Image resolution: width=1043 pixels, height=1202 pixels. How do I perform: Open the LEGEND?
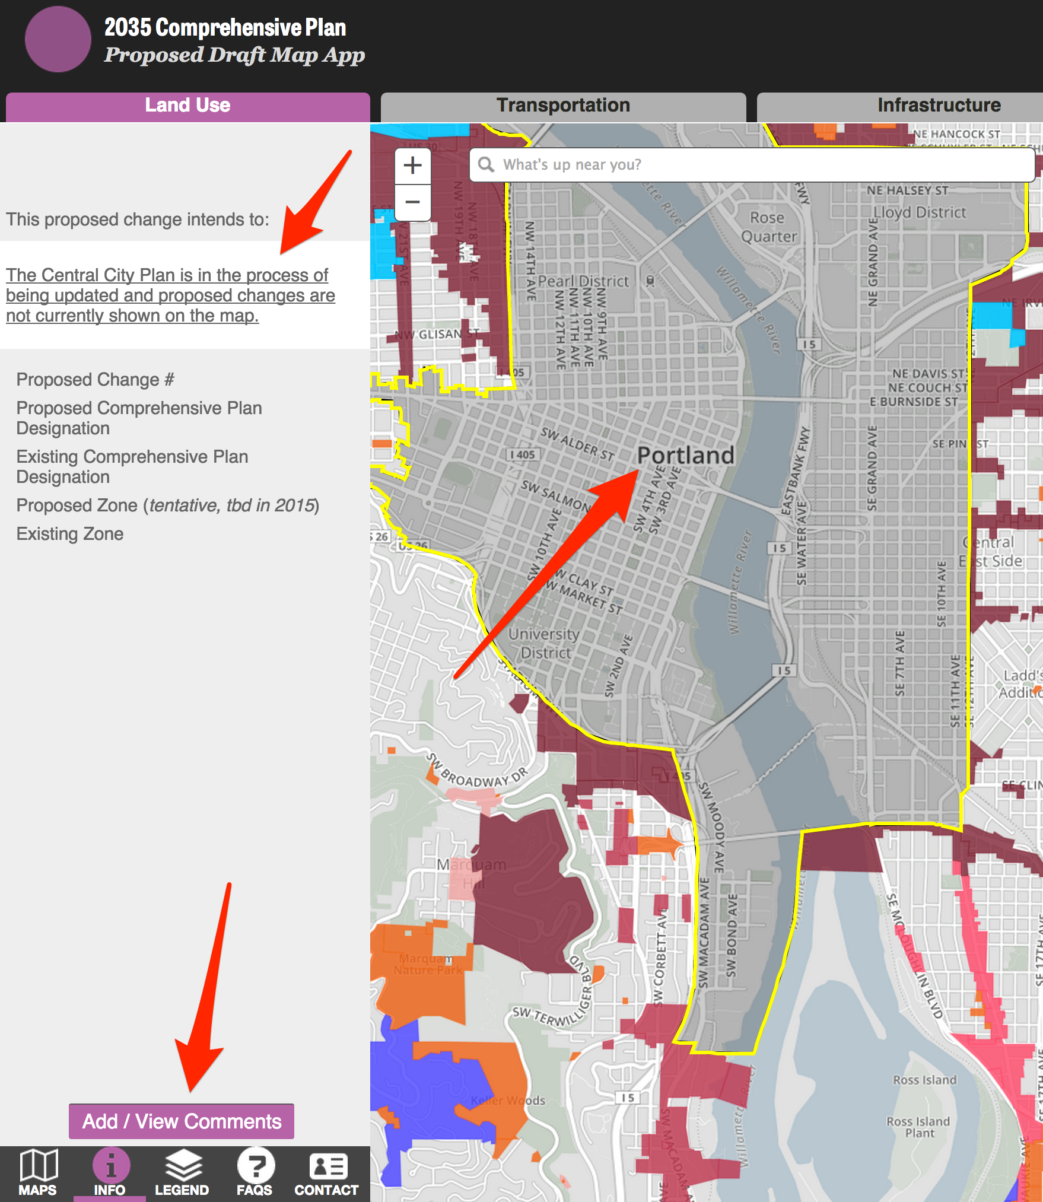point(182,1172)
